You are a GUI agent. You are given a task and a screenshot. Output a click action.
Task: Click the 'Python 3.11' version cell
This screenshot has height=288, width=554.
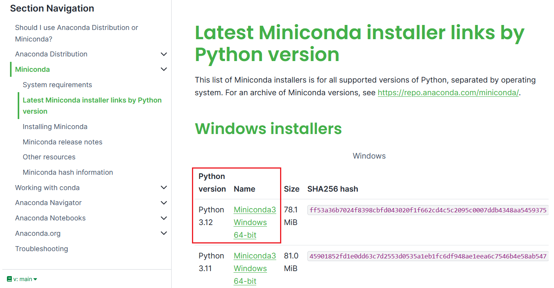(x=211, y=262)
